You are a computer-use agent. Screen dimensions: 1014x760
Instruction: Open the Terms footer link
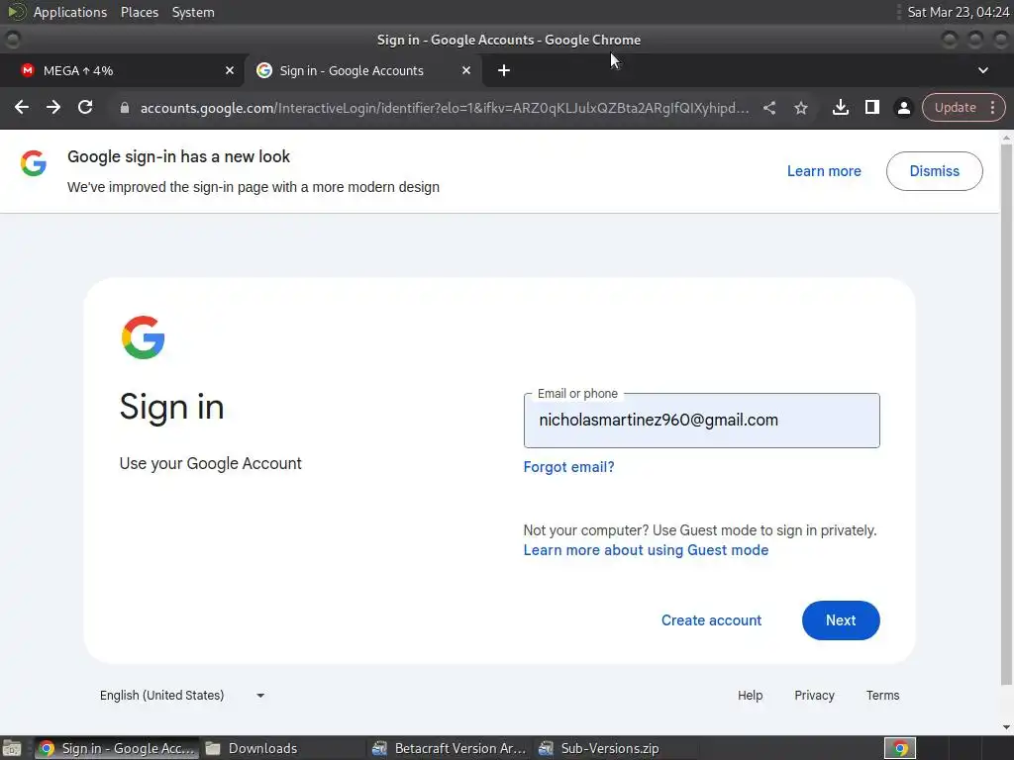tap(882, 696)
